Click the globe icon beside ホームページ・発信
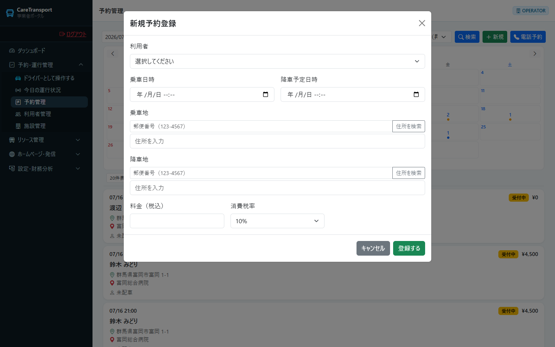Viewport: 555px width, 347px height. 12,154
